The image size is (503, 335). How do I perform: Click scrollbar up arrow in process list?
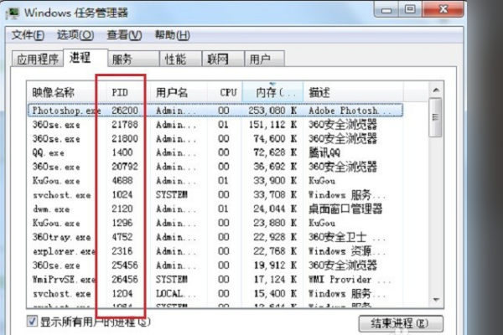coord(436,90)
